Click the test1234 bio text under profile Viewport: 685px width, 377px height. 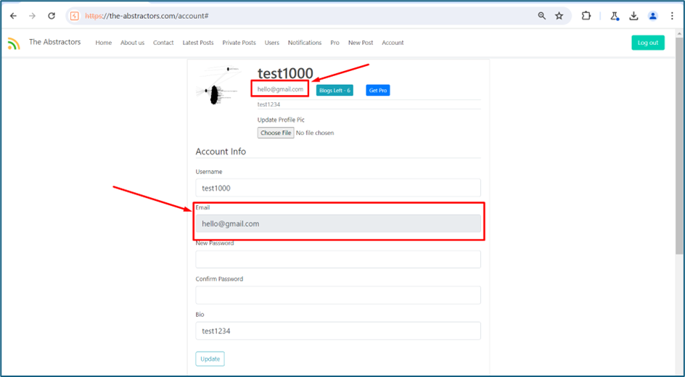[x=268, y=104]
